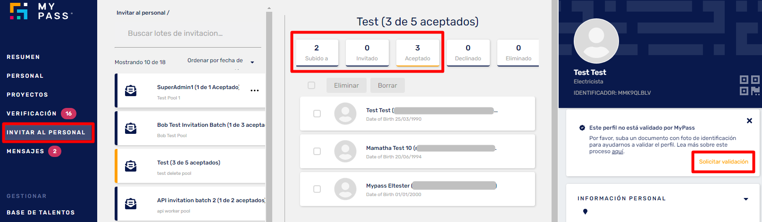Tick the Mypass Eltester checkbox
762x222 pixels.
pos(317,189)
